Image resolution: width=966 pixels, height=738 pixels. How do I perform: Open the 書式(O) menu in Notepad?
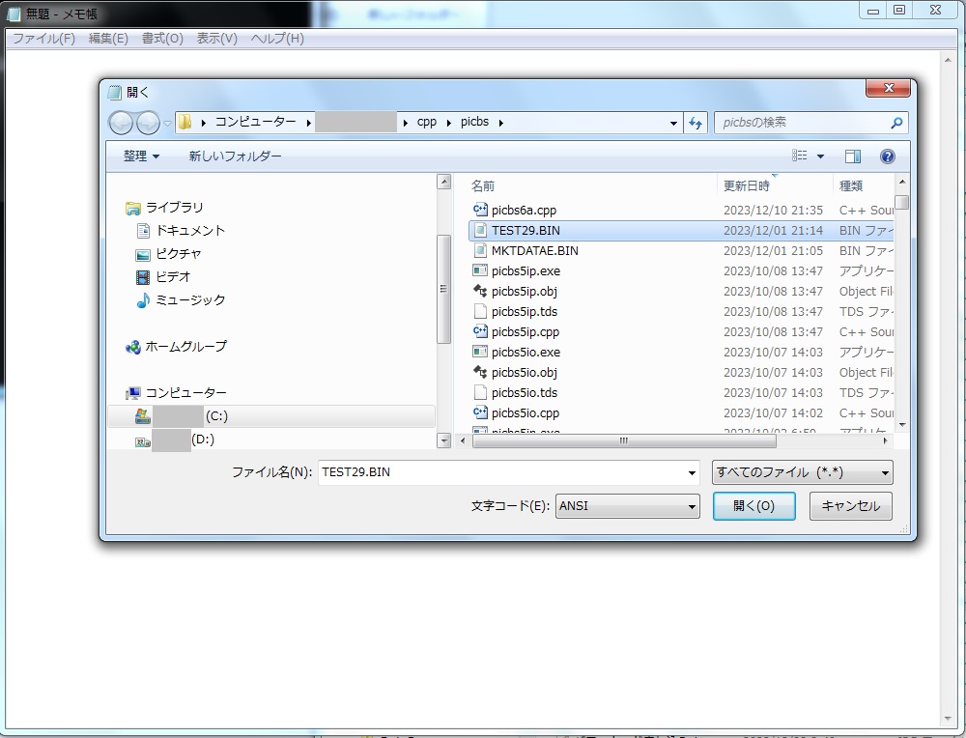(x=162, y=39)
